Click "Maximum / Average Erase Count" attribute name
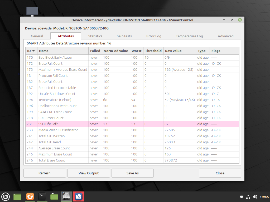Screen dimensions: 270x202 tap(63, 69)
